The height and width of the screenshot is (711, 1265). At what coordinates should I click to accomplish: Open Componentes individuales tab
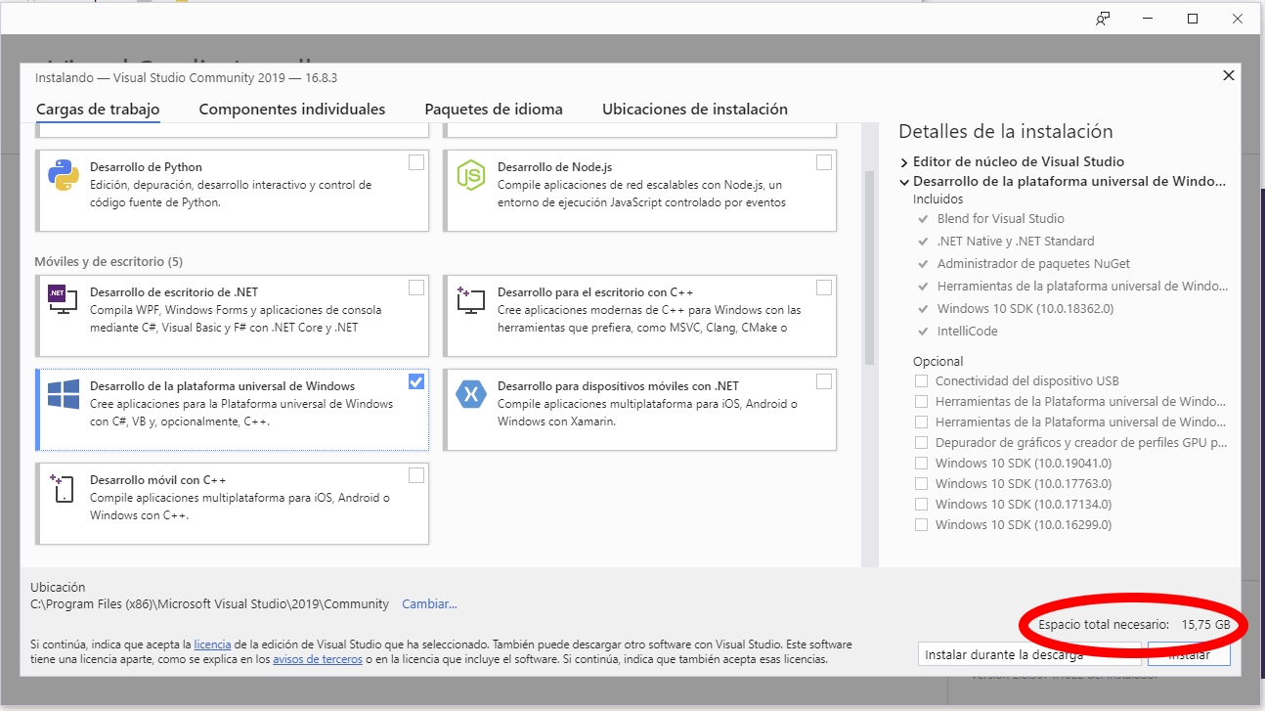292,110
